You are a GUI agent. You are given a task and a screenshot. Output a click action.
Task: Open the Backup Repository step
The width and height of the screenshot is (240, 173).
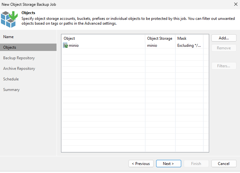point(19,58)
